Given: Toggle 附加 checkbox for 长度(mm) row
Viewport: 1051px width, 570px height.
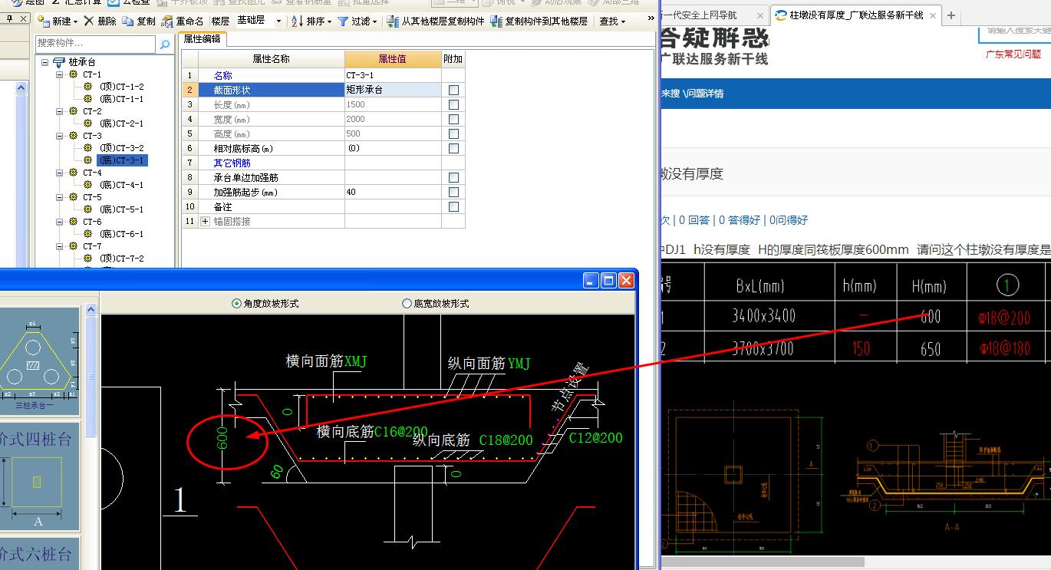Looking at the screenshot, I should pyautogui.click(x=453, y=105).
